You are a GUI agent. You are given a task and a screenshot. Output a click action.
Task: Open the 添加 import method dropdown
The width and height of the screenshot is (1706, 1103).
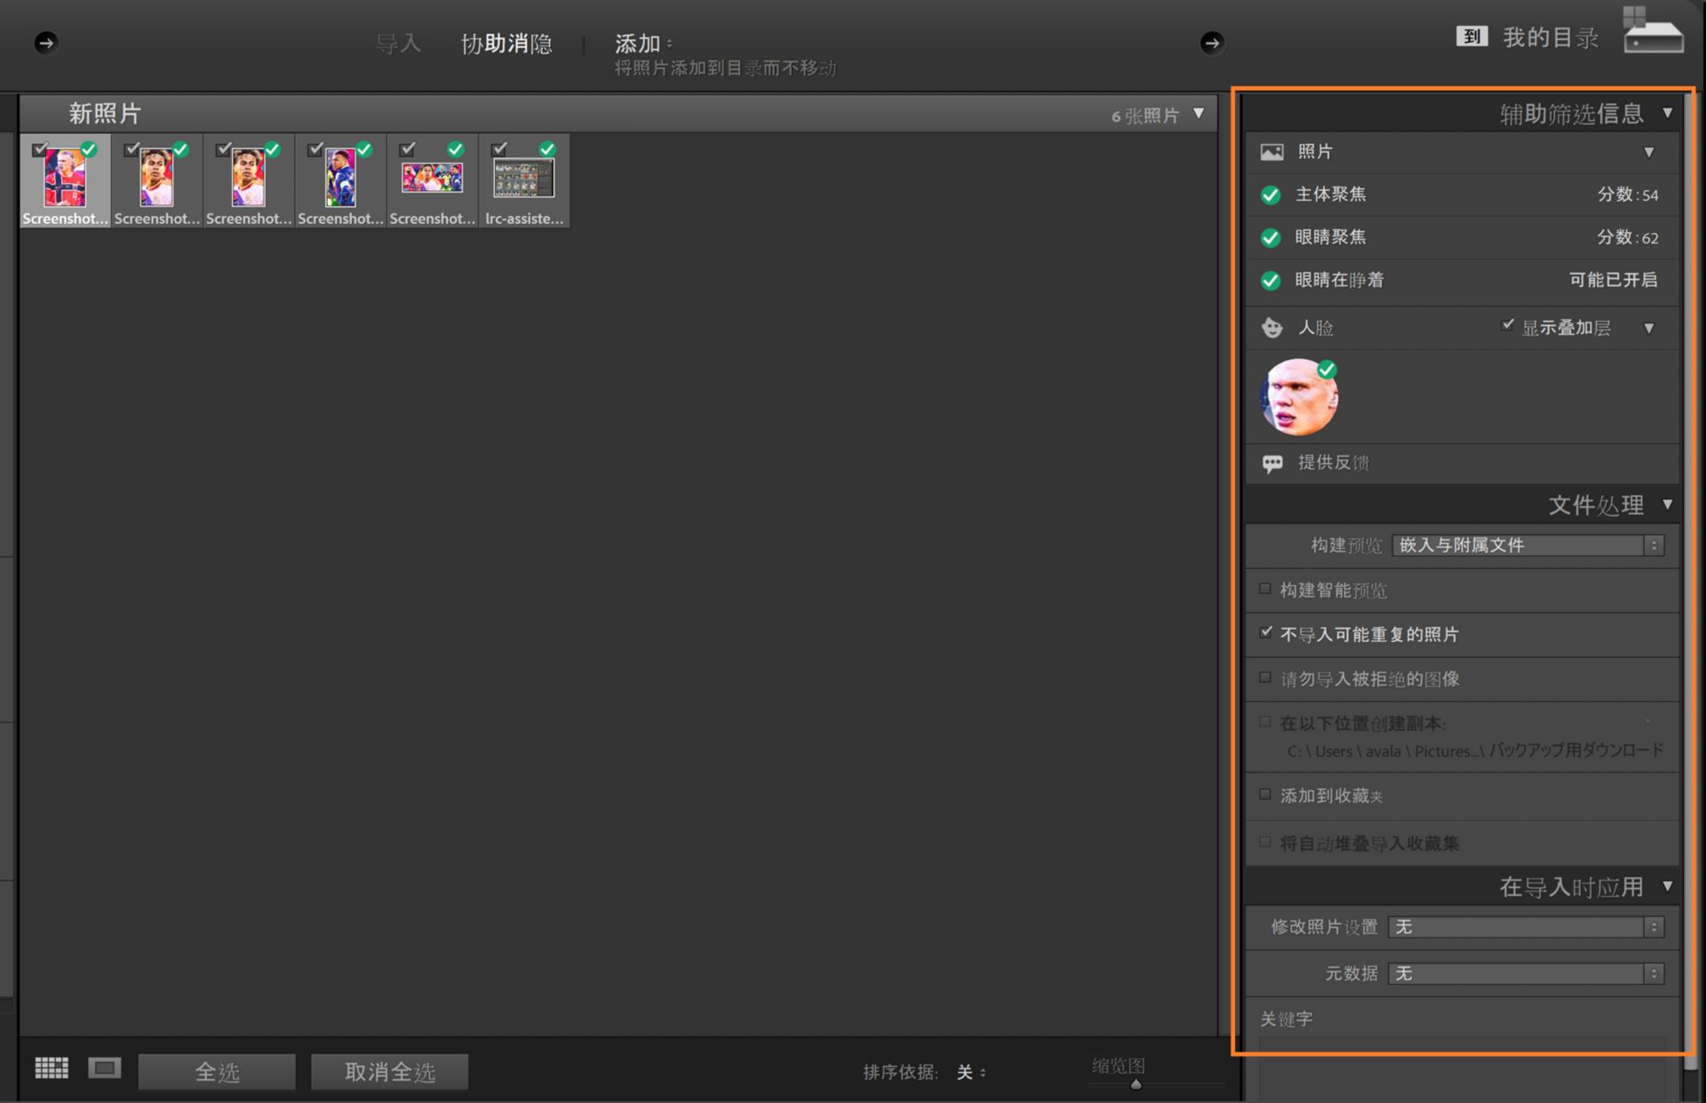(643, 43)
